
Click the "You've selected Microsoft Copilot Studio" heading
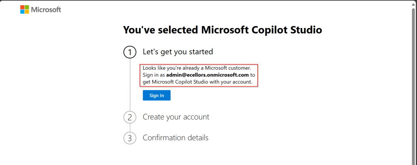tap(222, 30)
